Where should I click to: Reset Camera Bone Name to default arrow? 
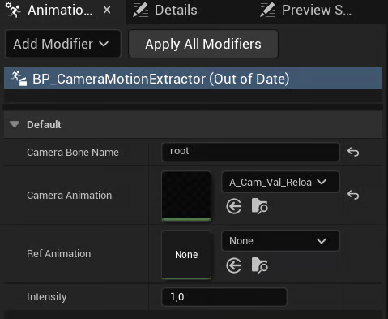(353, 152)
